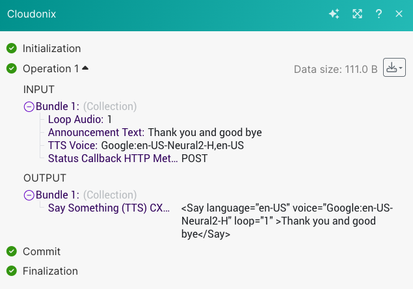Close the Cloudonix panel
The image size is (413, 289).
click(x=399, y=14)
